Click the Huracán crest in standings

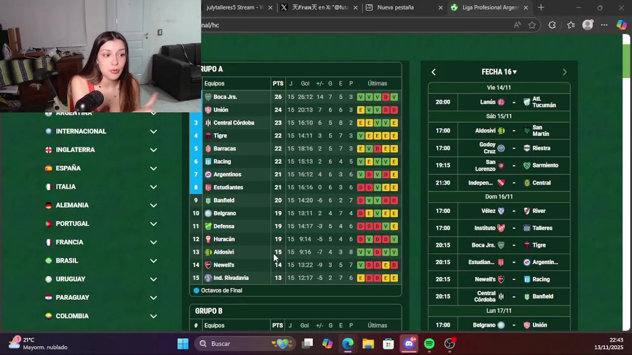coord(208,239)
